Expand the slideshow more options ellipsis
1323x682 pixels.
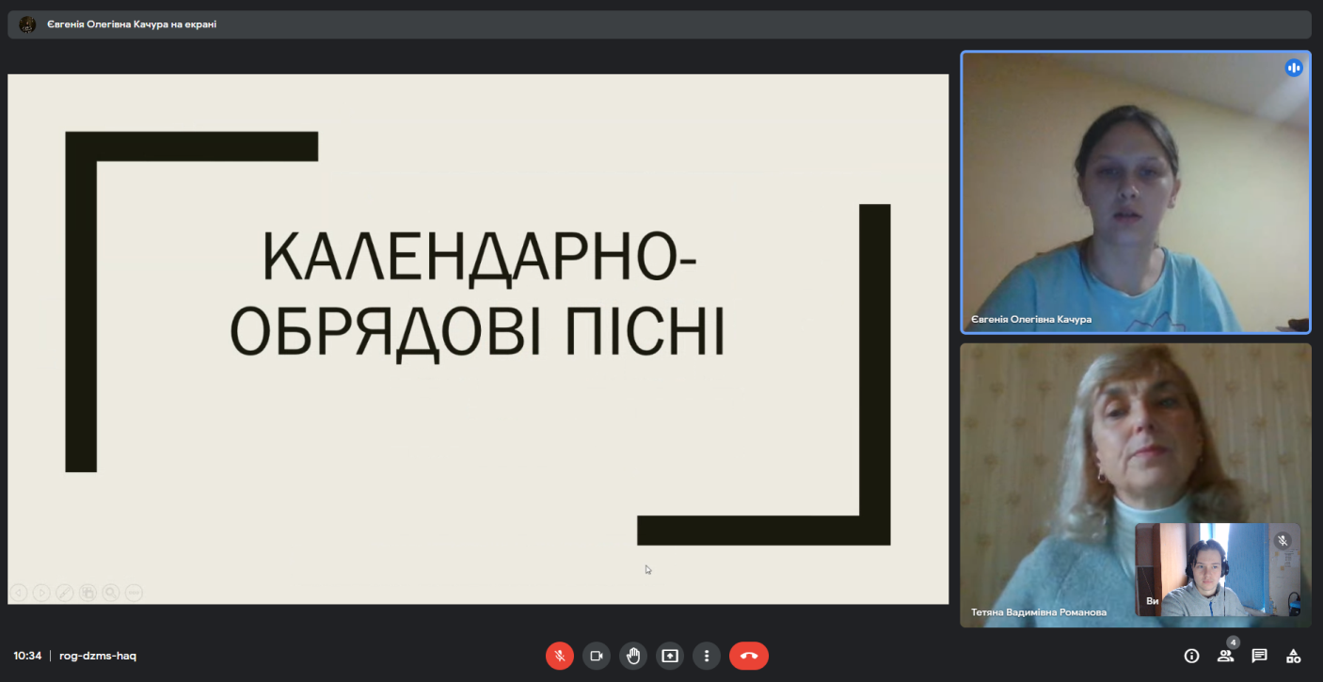[134, 593]
